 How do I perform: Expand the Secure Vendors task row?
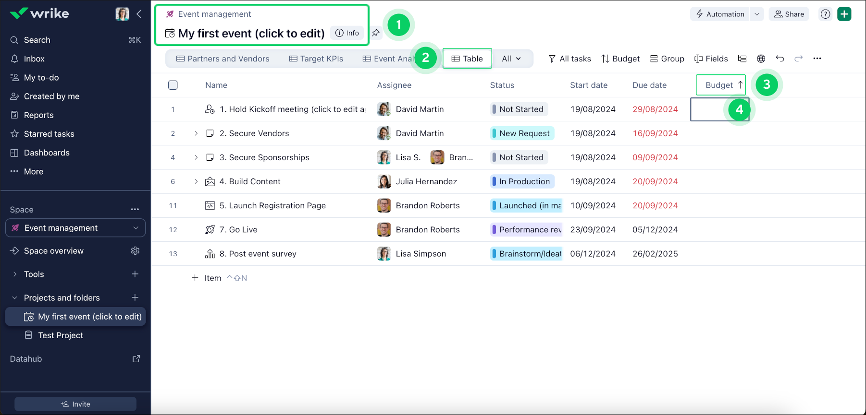coord(196,133)
